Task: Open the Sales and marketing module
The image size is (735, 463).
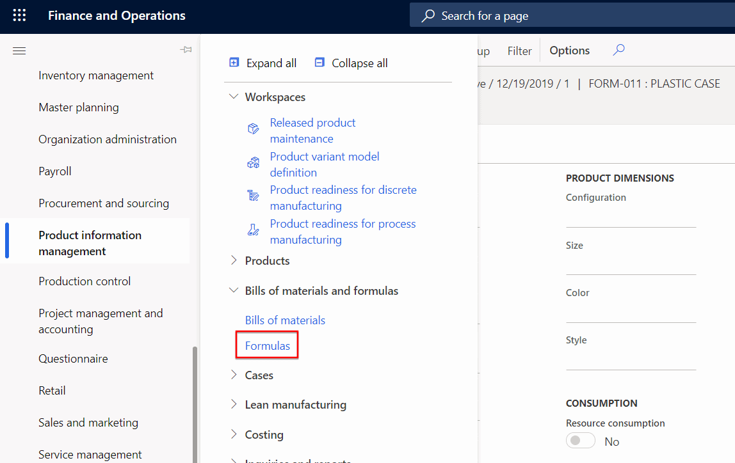Action: [88, 422]
